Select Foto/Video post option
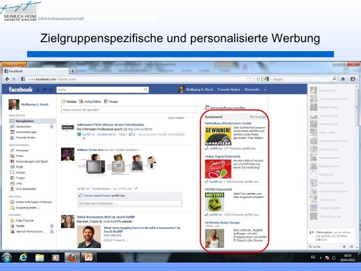Screen dimensions: 361x271 [x=90, y=101]
